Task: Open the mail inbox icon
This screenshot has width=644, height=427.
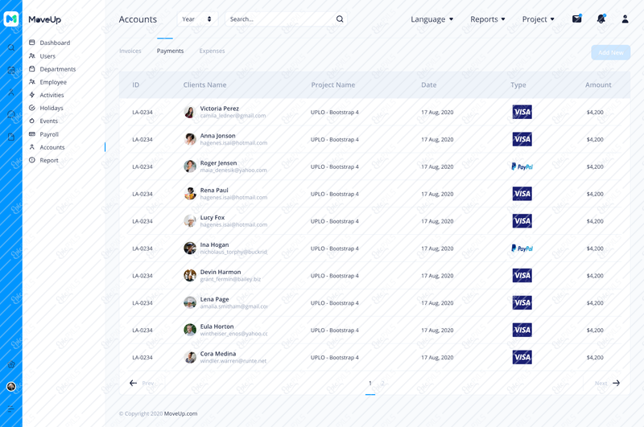Action: (577, 18)
